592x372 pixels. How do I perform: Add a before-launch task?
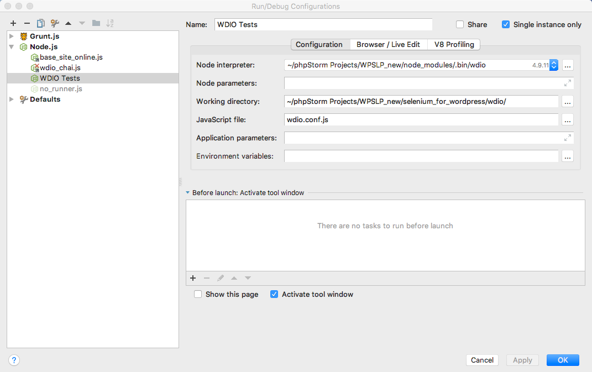pyautogui.click(x=193, y=278)
